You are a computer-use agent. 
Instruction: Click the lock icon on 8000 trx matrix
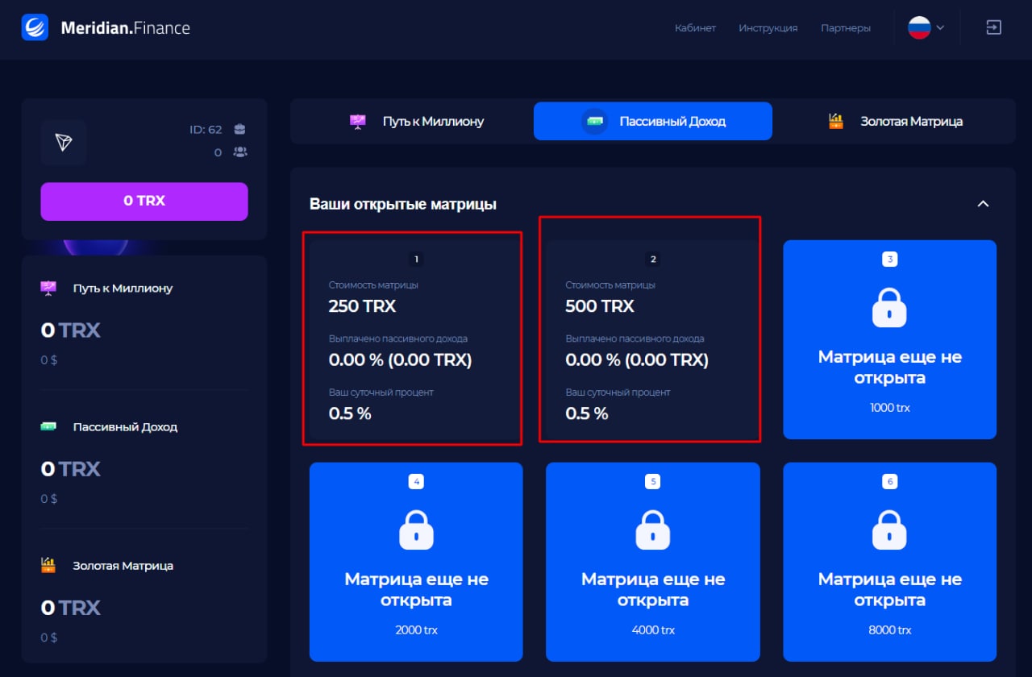889,530
